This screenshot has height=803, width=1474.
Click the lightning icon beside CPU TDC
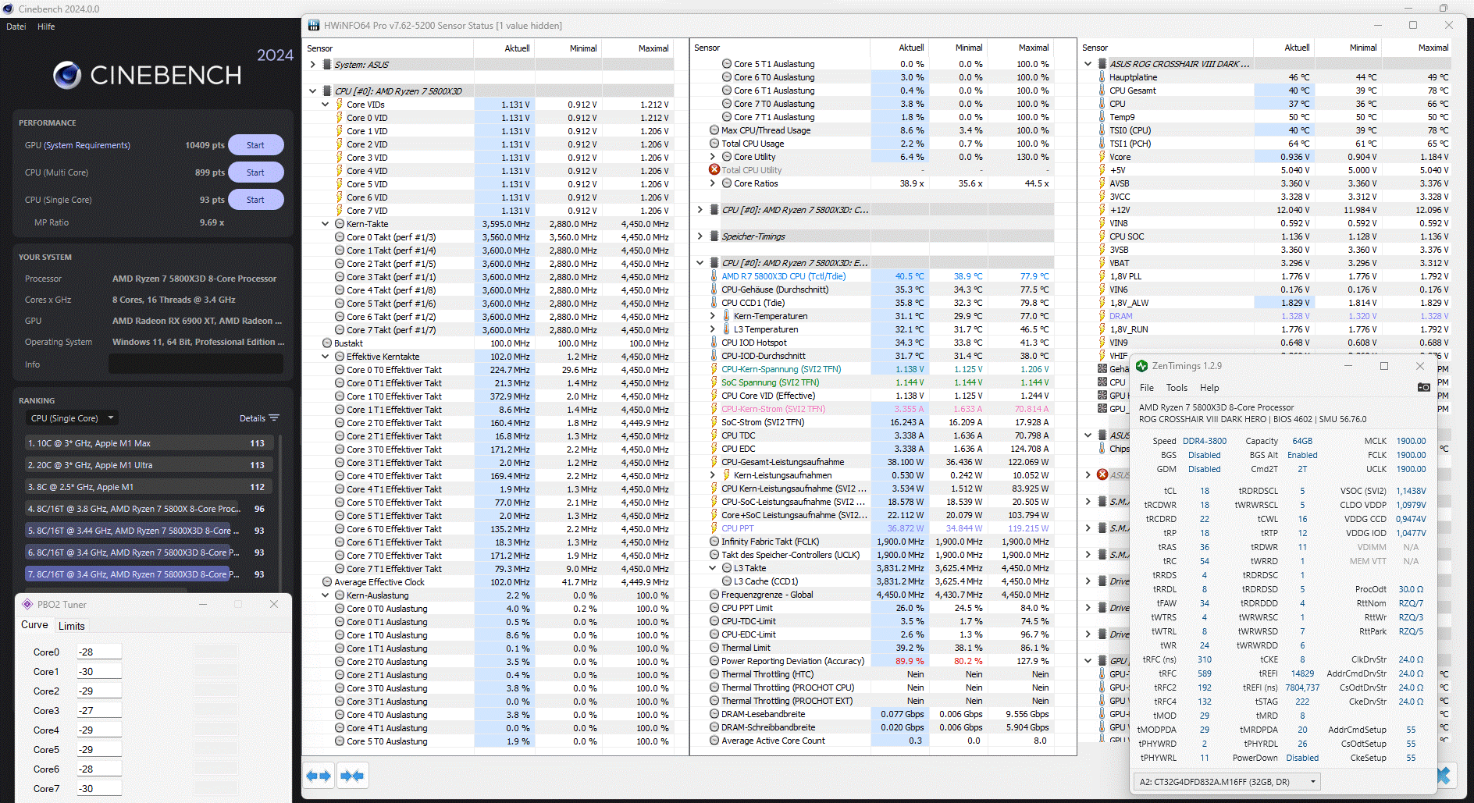click(714, 435)
